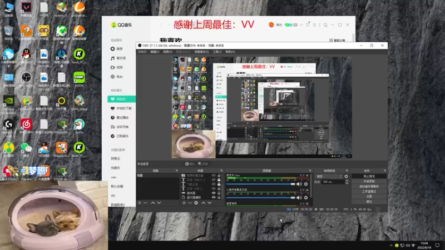The width and height of the screenshot is (445, 250).
Task: Move the scene up with the scenes arrow
Action: (x=152, y=203)
